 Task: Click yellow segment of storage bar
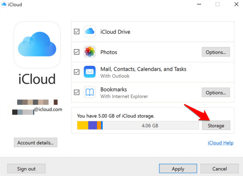(83, 125)
